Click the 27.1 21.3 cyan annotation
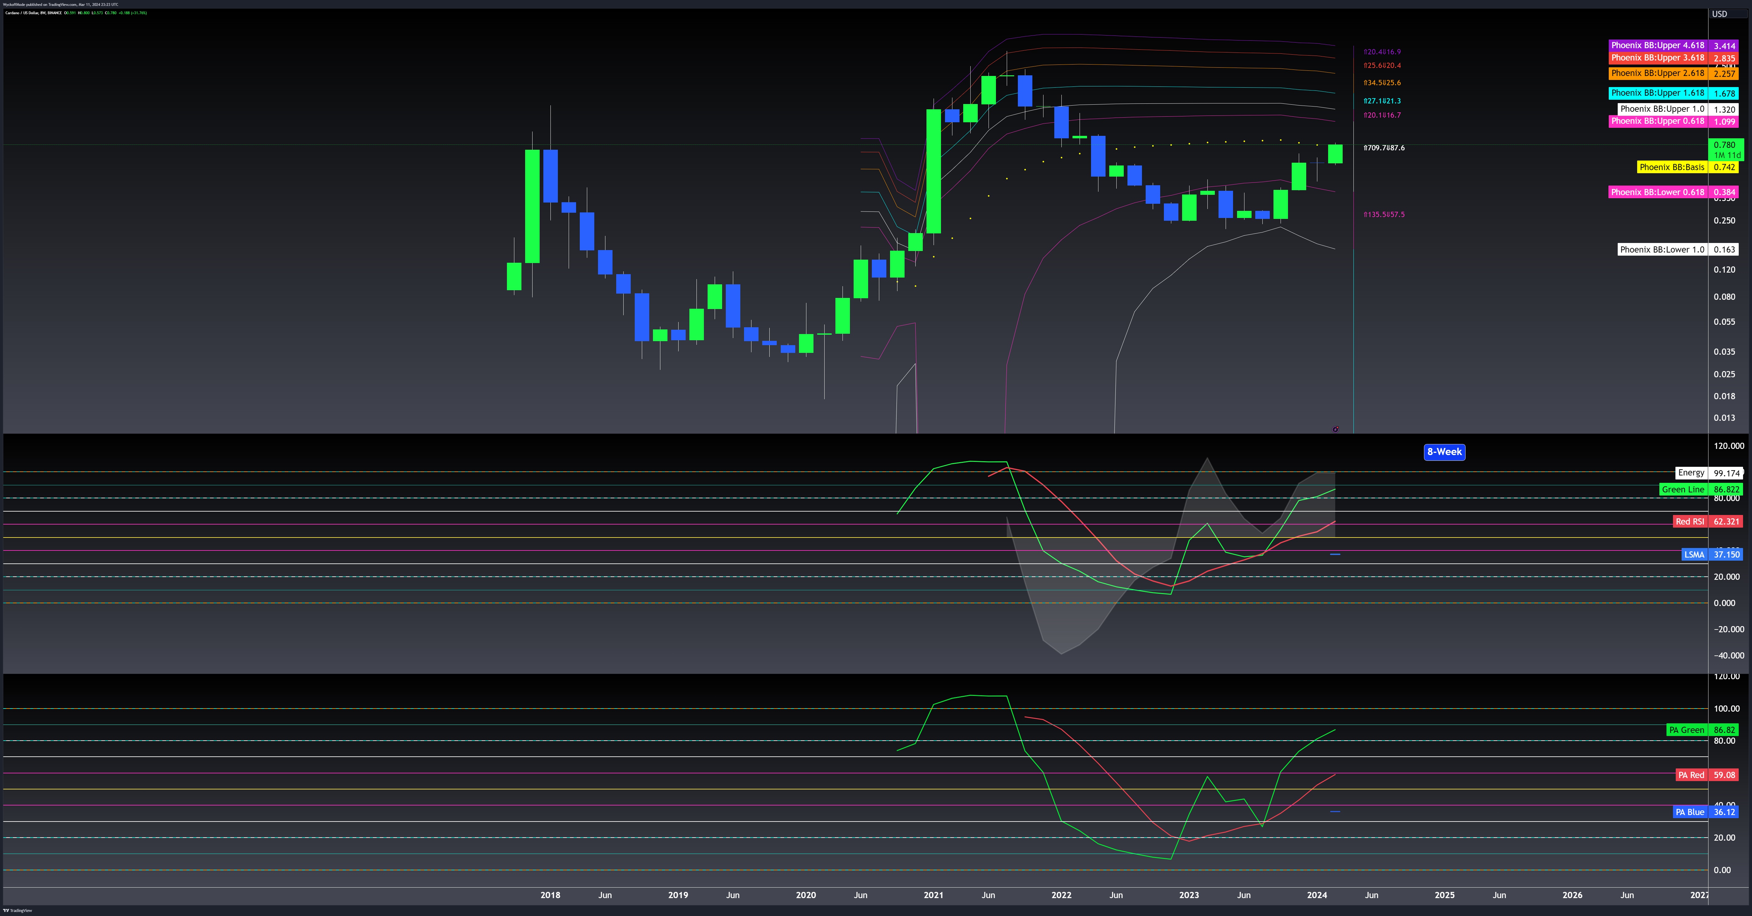The image size is (1752, 916). pyautogui.click(x=1382, y=101)
